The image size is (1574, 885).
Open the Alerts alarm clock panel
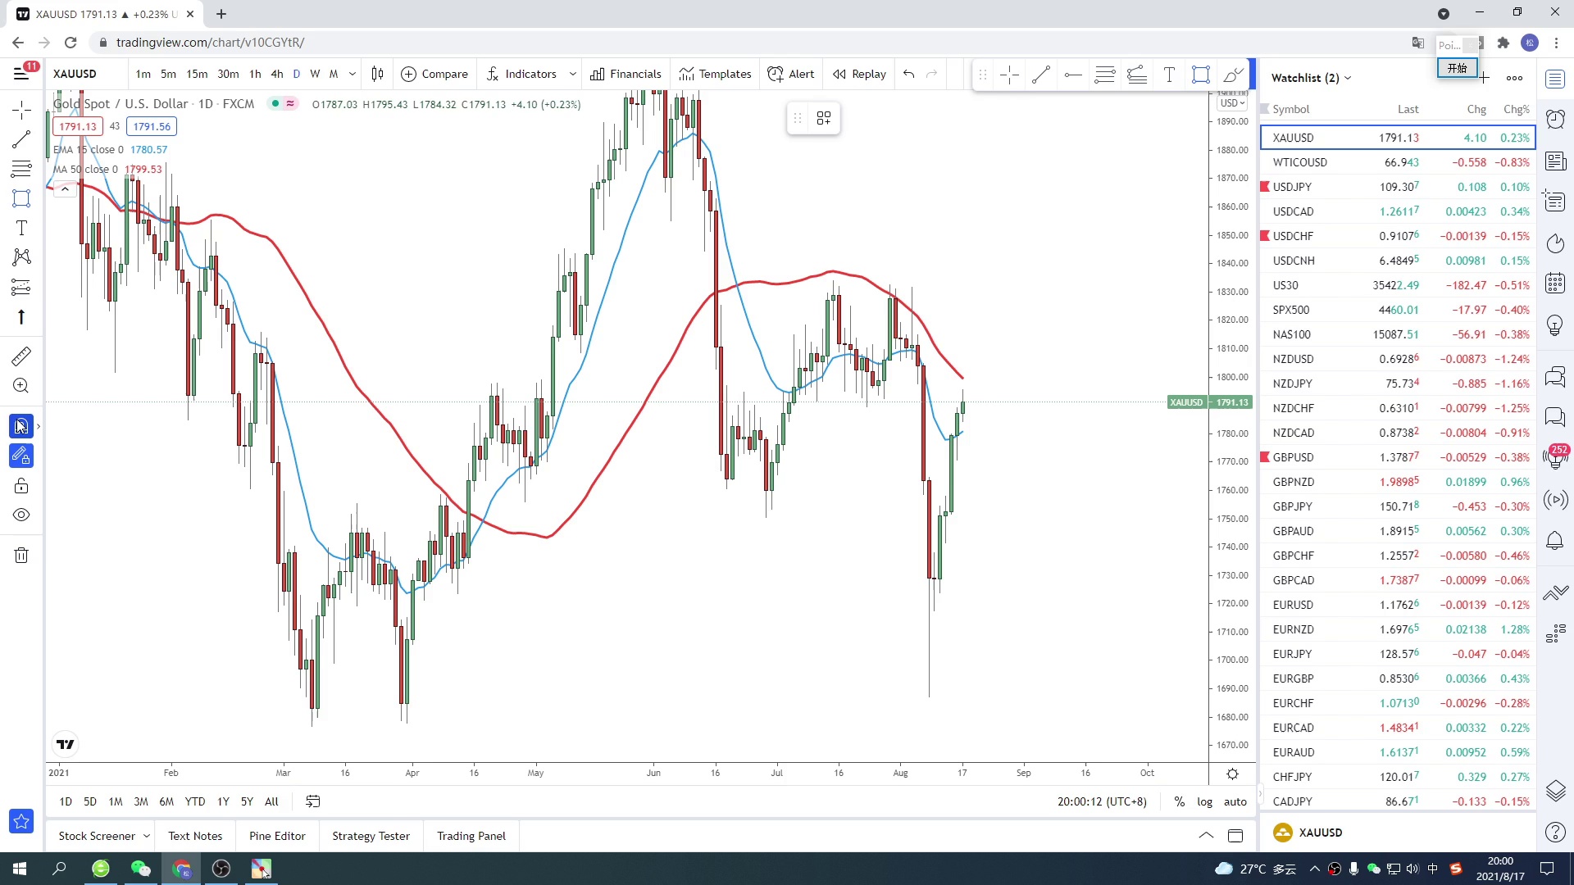[1555, 120]
